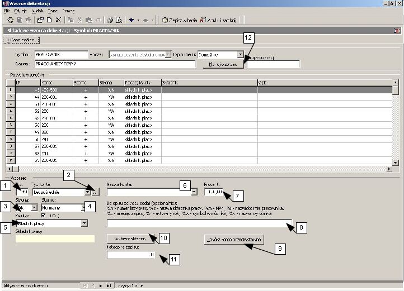Screen dimensions: 404x291
Task: Click the grid's horizontal scrollbar right arrow
Action: [389, 169]
